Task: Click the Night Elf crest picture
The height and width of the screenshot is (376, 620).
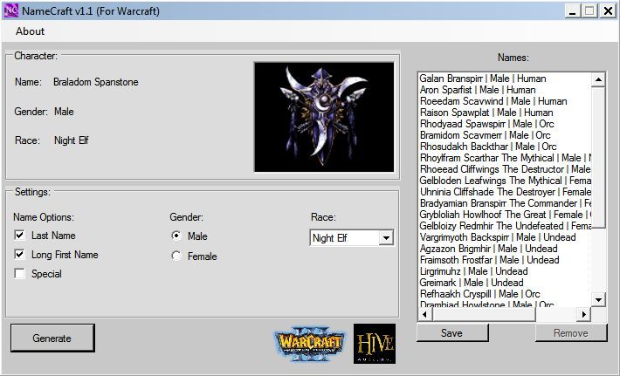Action: (x=324, y=117)
